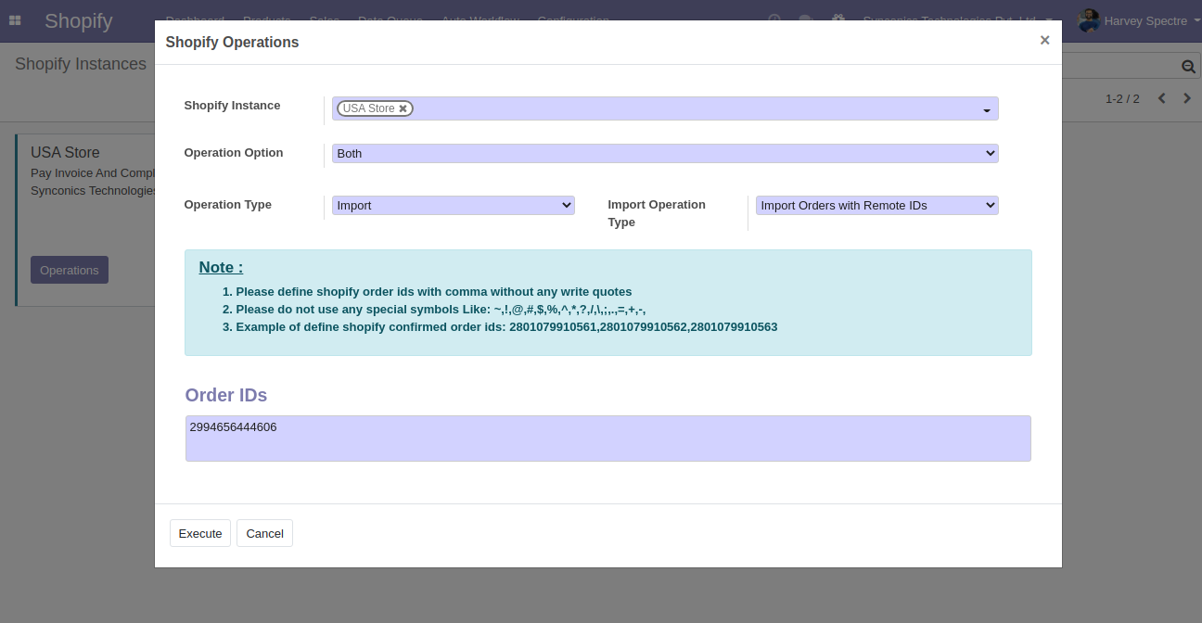
Task: Open the Harvey Spectre user menu
Action: [1145, 20]
